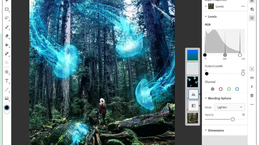This screenshot has width=259, height=145.
Task: Click the Opacity value 72
Action: (x=243, y=115)
